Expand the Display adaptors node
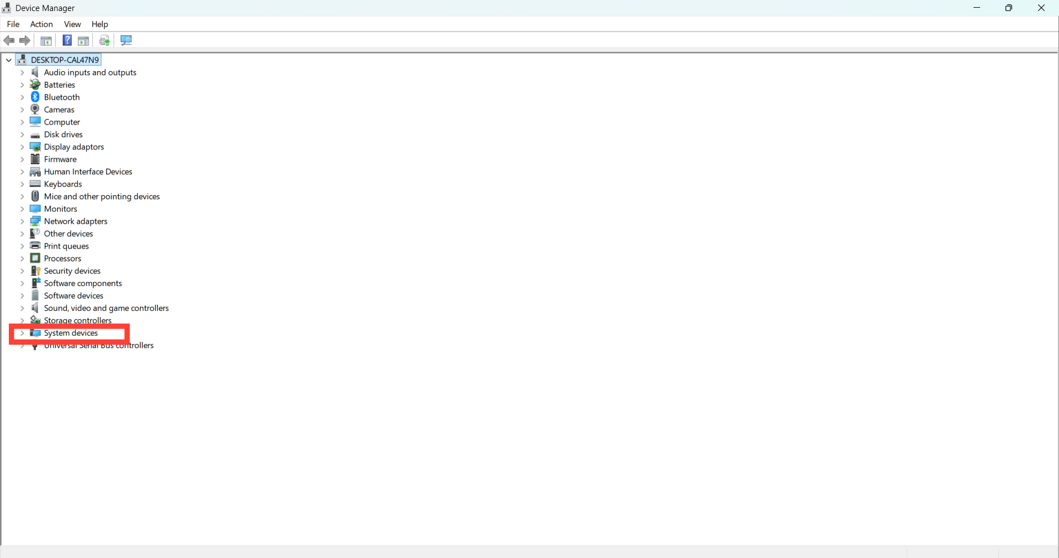 [22, 147]
